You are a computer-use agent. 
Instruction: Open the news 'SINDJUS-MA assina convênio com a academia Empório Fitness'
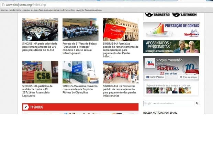pos(80,89)
